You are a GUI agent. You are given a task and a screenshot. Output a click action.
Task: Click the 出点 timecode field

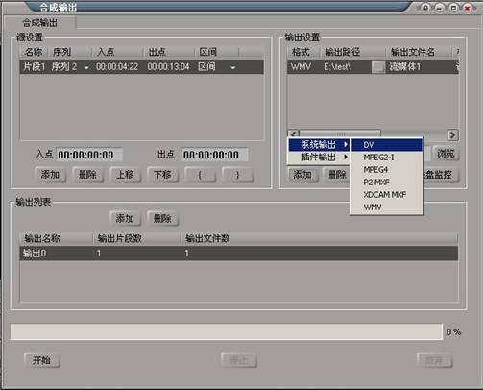pyautogui.click(x=215, y=155)
